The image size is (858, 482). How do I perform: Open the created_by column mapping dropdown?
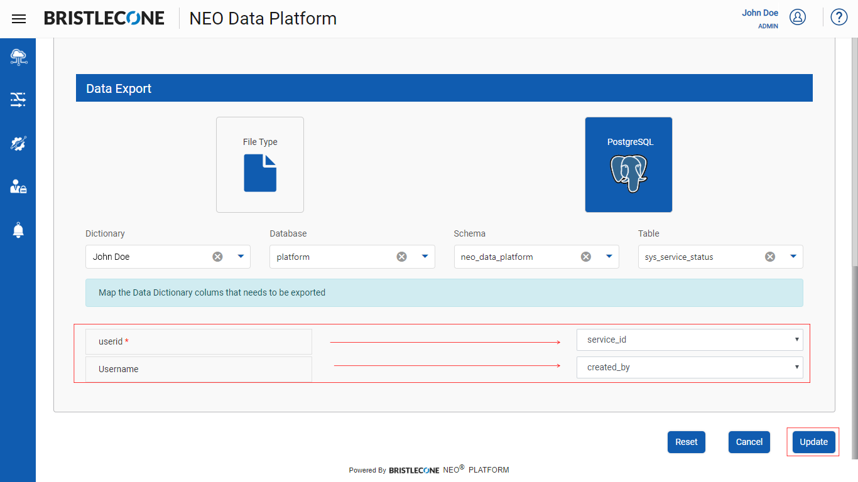point(690,367)
